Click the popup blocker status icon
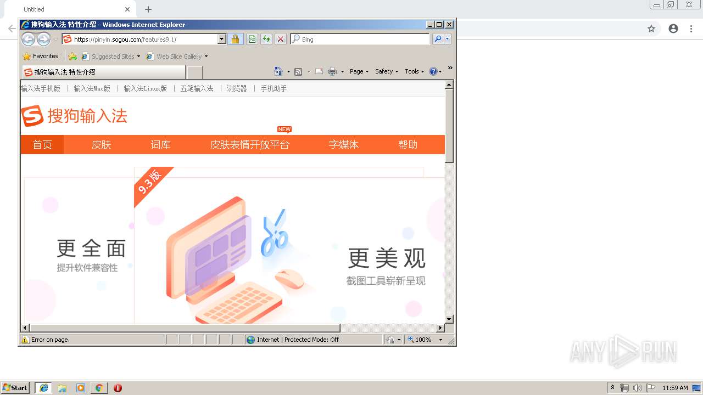Viewport: 703px width, 395px height. coord(390,340)
